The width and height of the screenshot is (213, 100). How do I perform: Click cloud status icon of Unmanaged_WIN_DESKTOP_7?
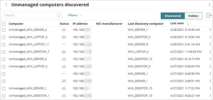coord(64,52)
